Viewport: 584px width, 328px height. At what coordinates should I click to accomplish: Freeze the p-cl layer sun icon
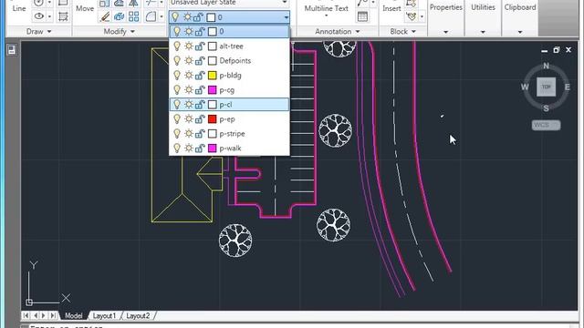[x=189, y=105]
